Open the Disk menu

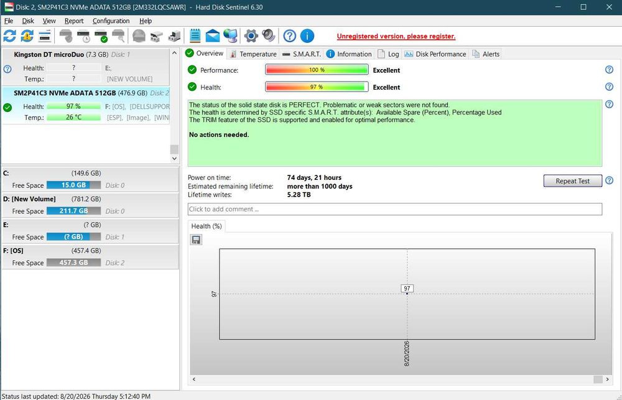(28, 21)
